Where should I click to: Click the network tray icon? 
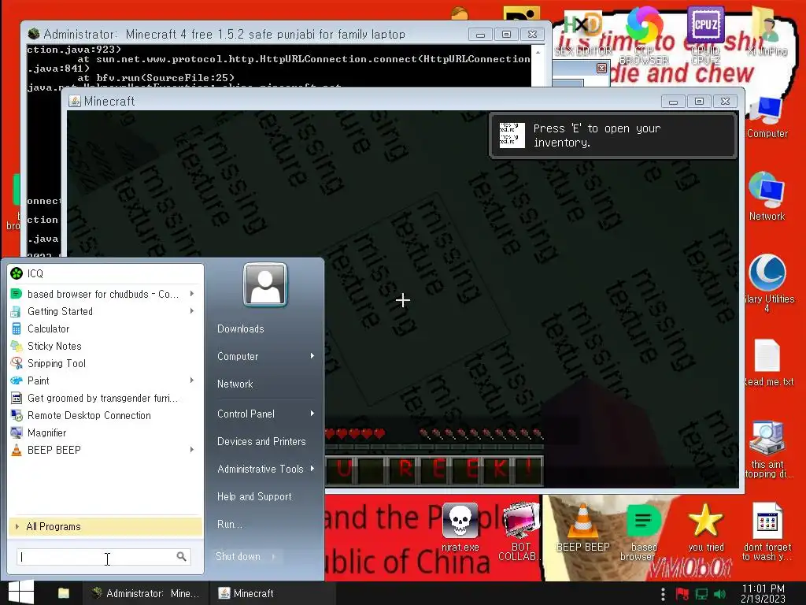[701, 594]
